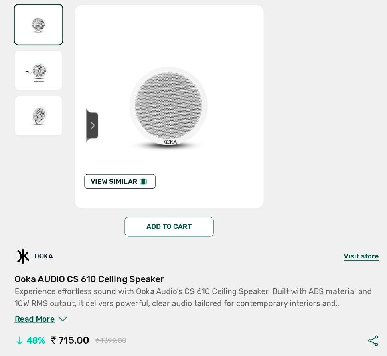Select the second thumbnail showing speaker dimensions

click(38, 70)
